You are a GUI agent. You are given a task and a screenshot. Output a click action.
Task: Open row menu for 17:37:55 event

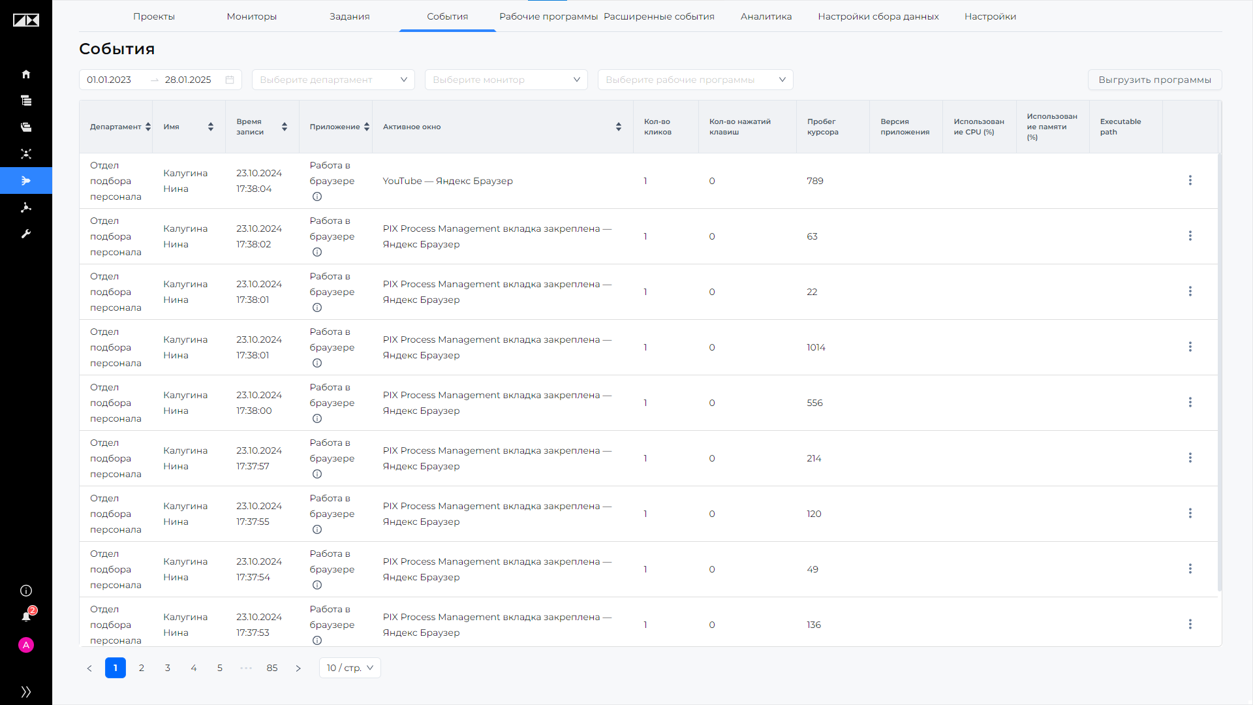(1190, 513)
